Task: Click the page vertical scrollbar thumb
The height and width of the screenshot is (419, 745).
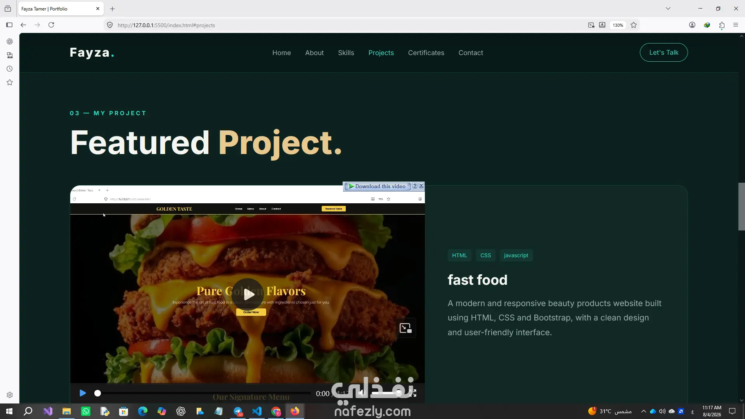Action: tap(742, 206)
